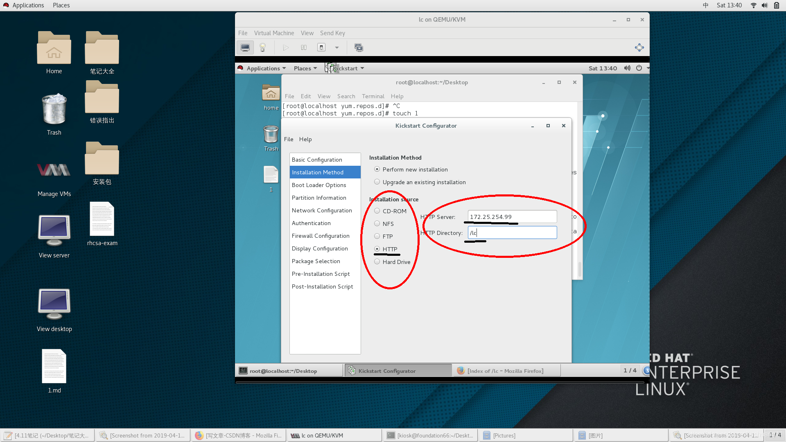
Task: Click the shut down VM button
Action: [x=321, y=47]
